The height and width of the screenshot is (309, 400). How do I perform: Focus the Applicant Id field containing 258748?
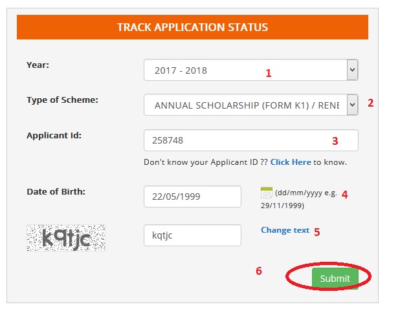click(x=250, y=140)
